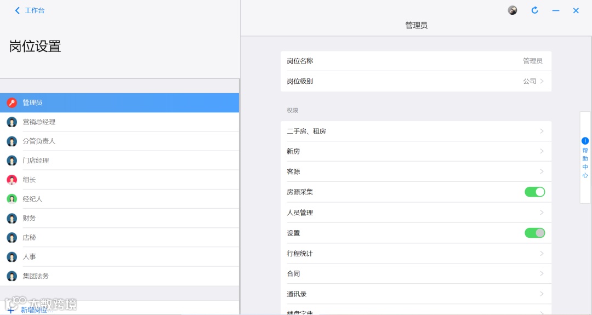Click the 新房 label
The width and height of the screenshot is (592, 315).
[x=293, y=151]
